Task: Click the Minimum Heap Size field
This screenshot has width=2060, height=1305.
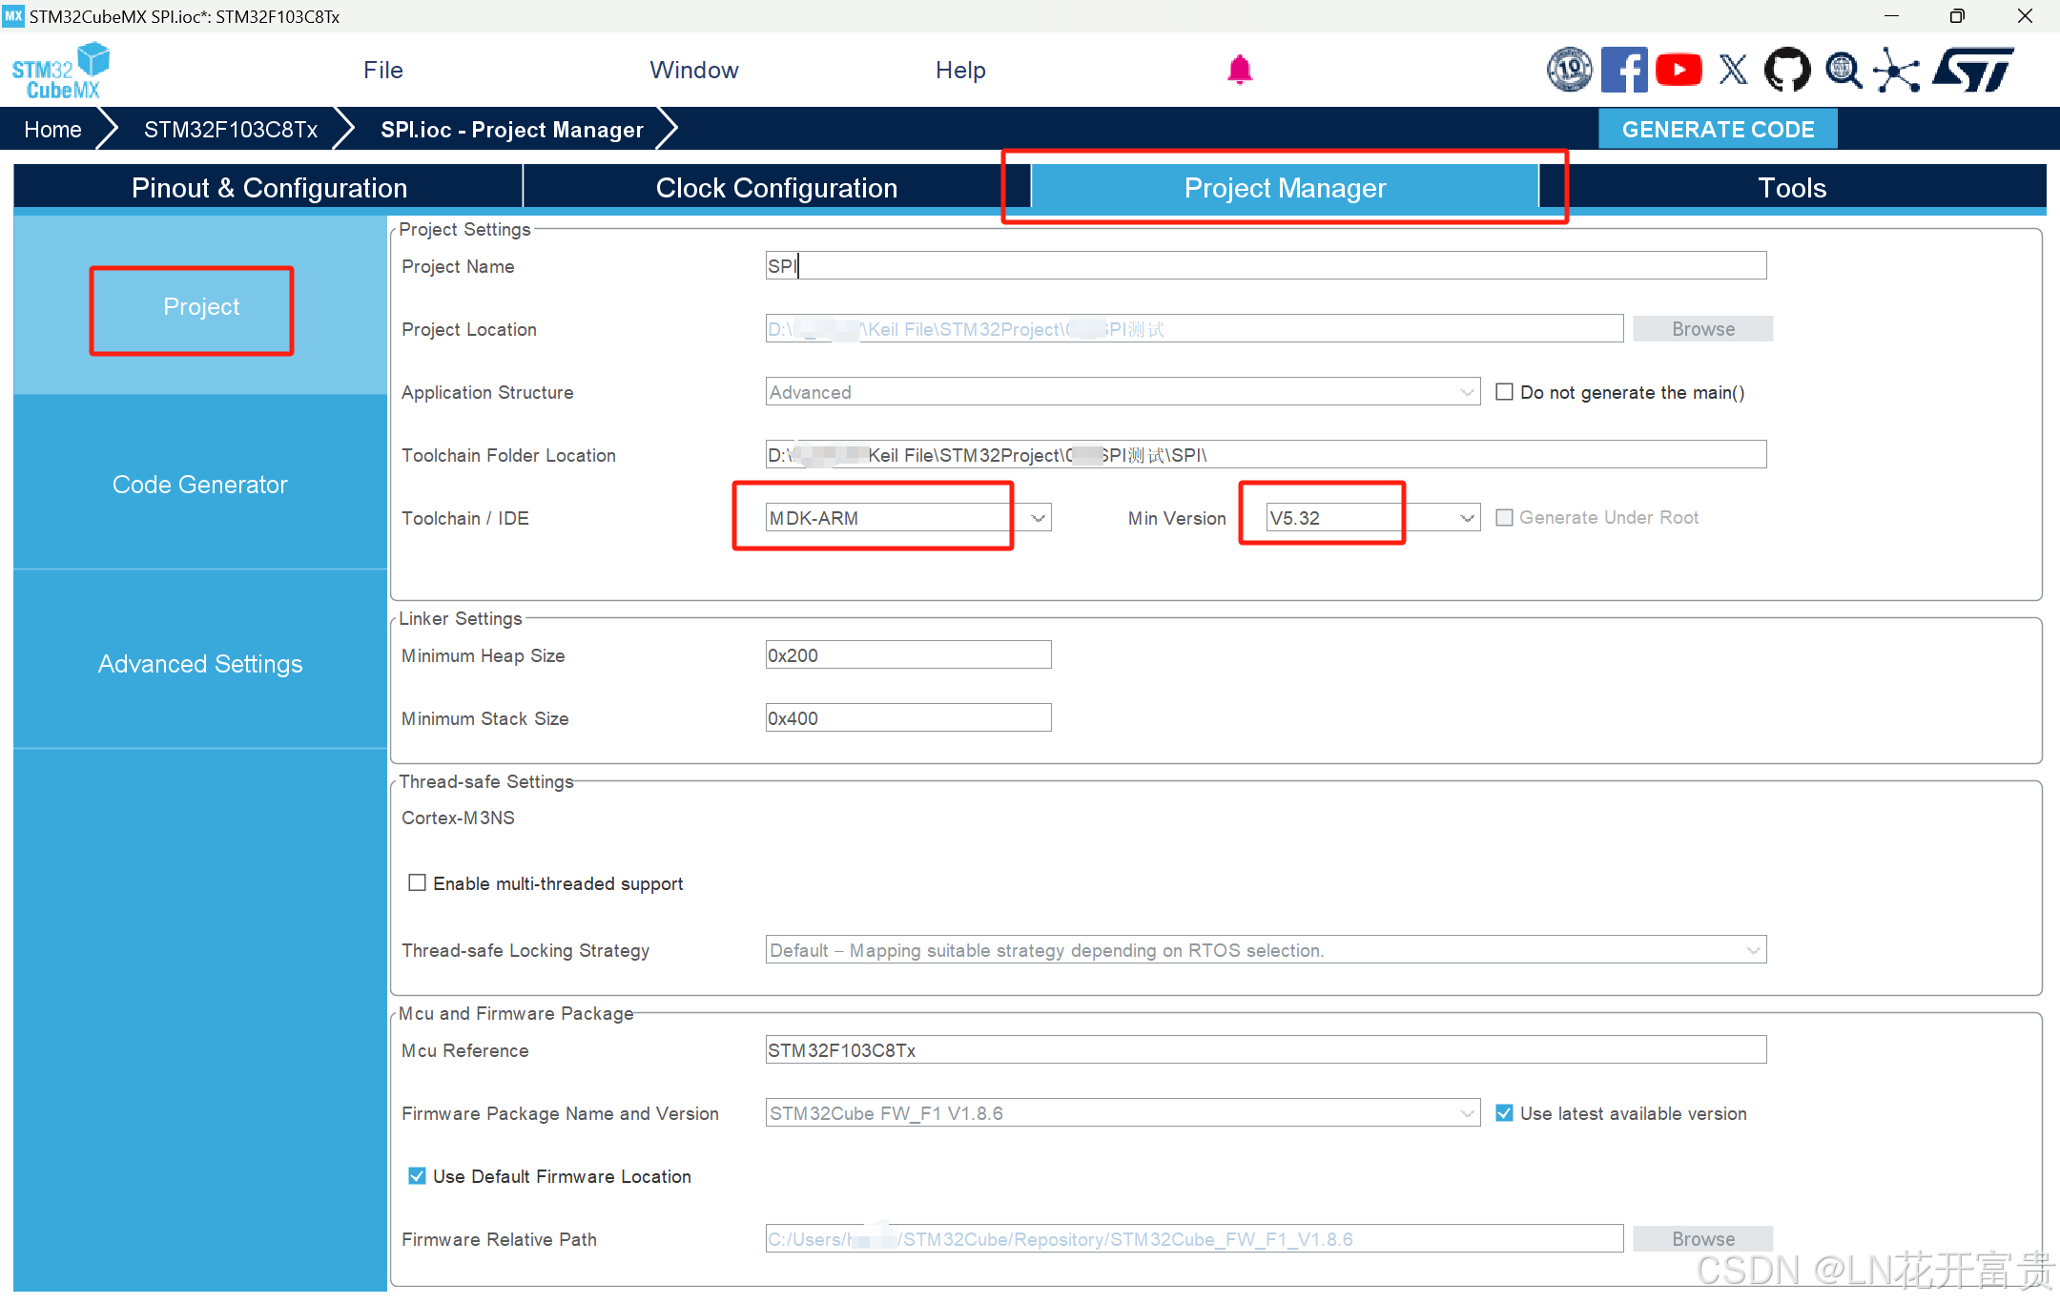Action: pos(907,655)
